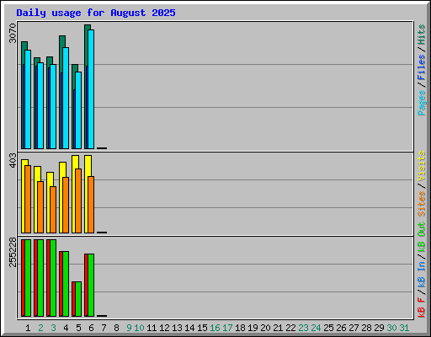Click the 'Pages' legend label
Image resolution: width=431 pixels, height=337 pixels.
[x=422, y=103]
